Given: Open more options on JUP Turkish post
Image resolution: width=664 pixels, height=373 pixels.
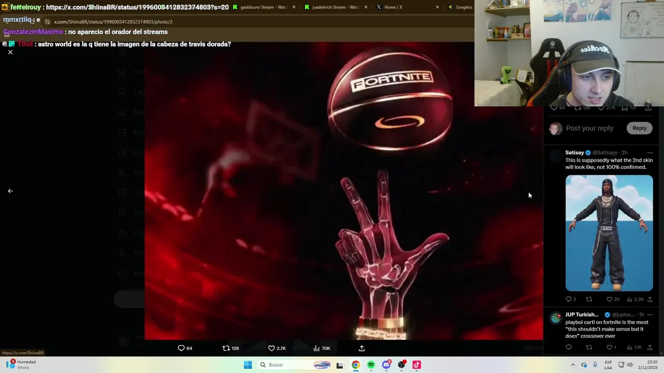Looking at the screenshot, I should [649, 314].
